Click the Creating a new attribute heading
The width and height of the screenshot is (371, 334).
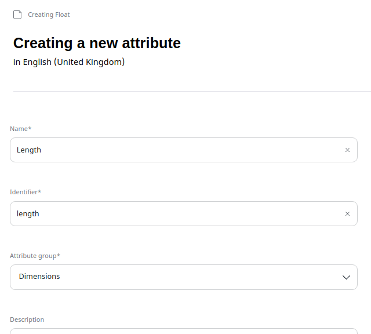97,43
